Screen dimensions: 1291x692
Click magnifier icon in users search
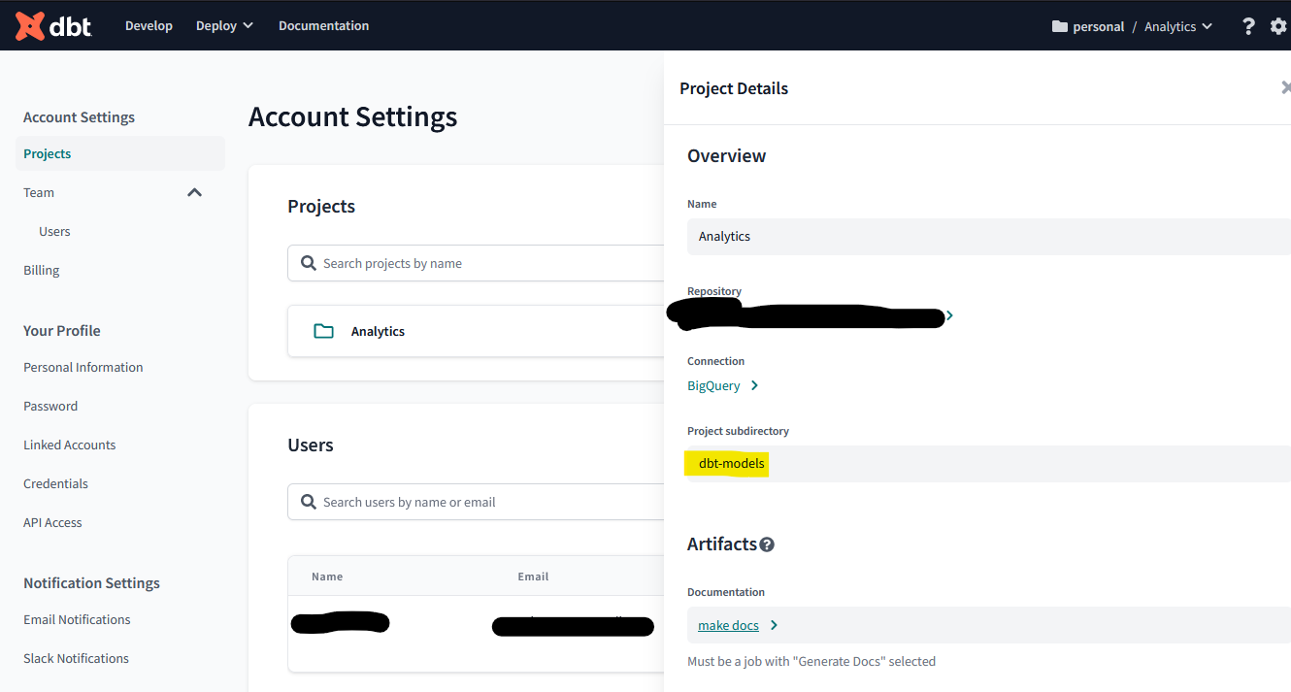pyautogui.click(x=309, y=502)
